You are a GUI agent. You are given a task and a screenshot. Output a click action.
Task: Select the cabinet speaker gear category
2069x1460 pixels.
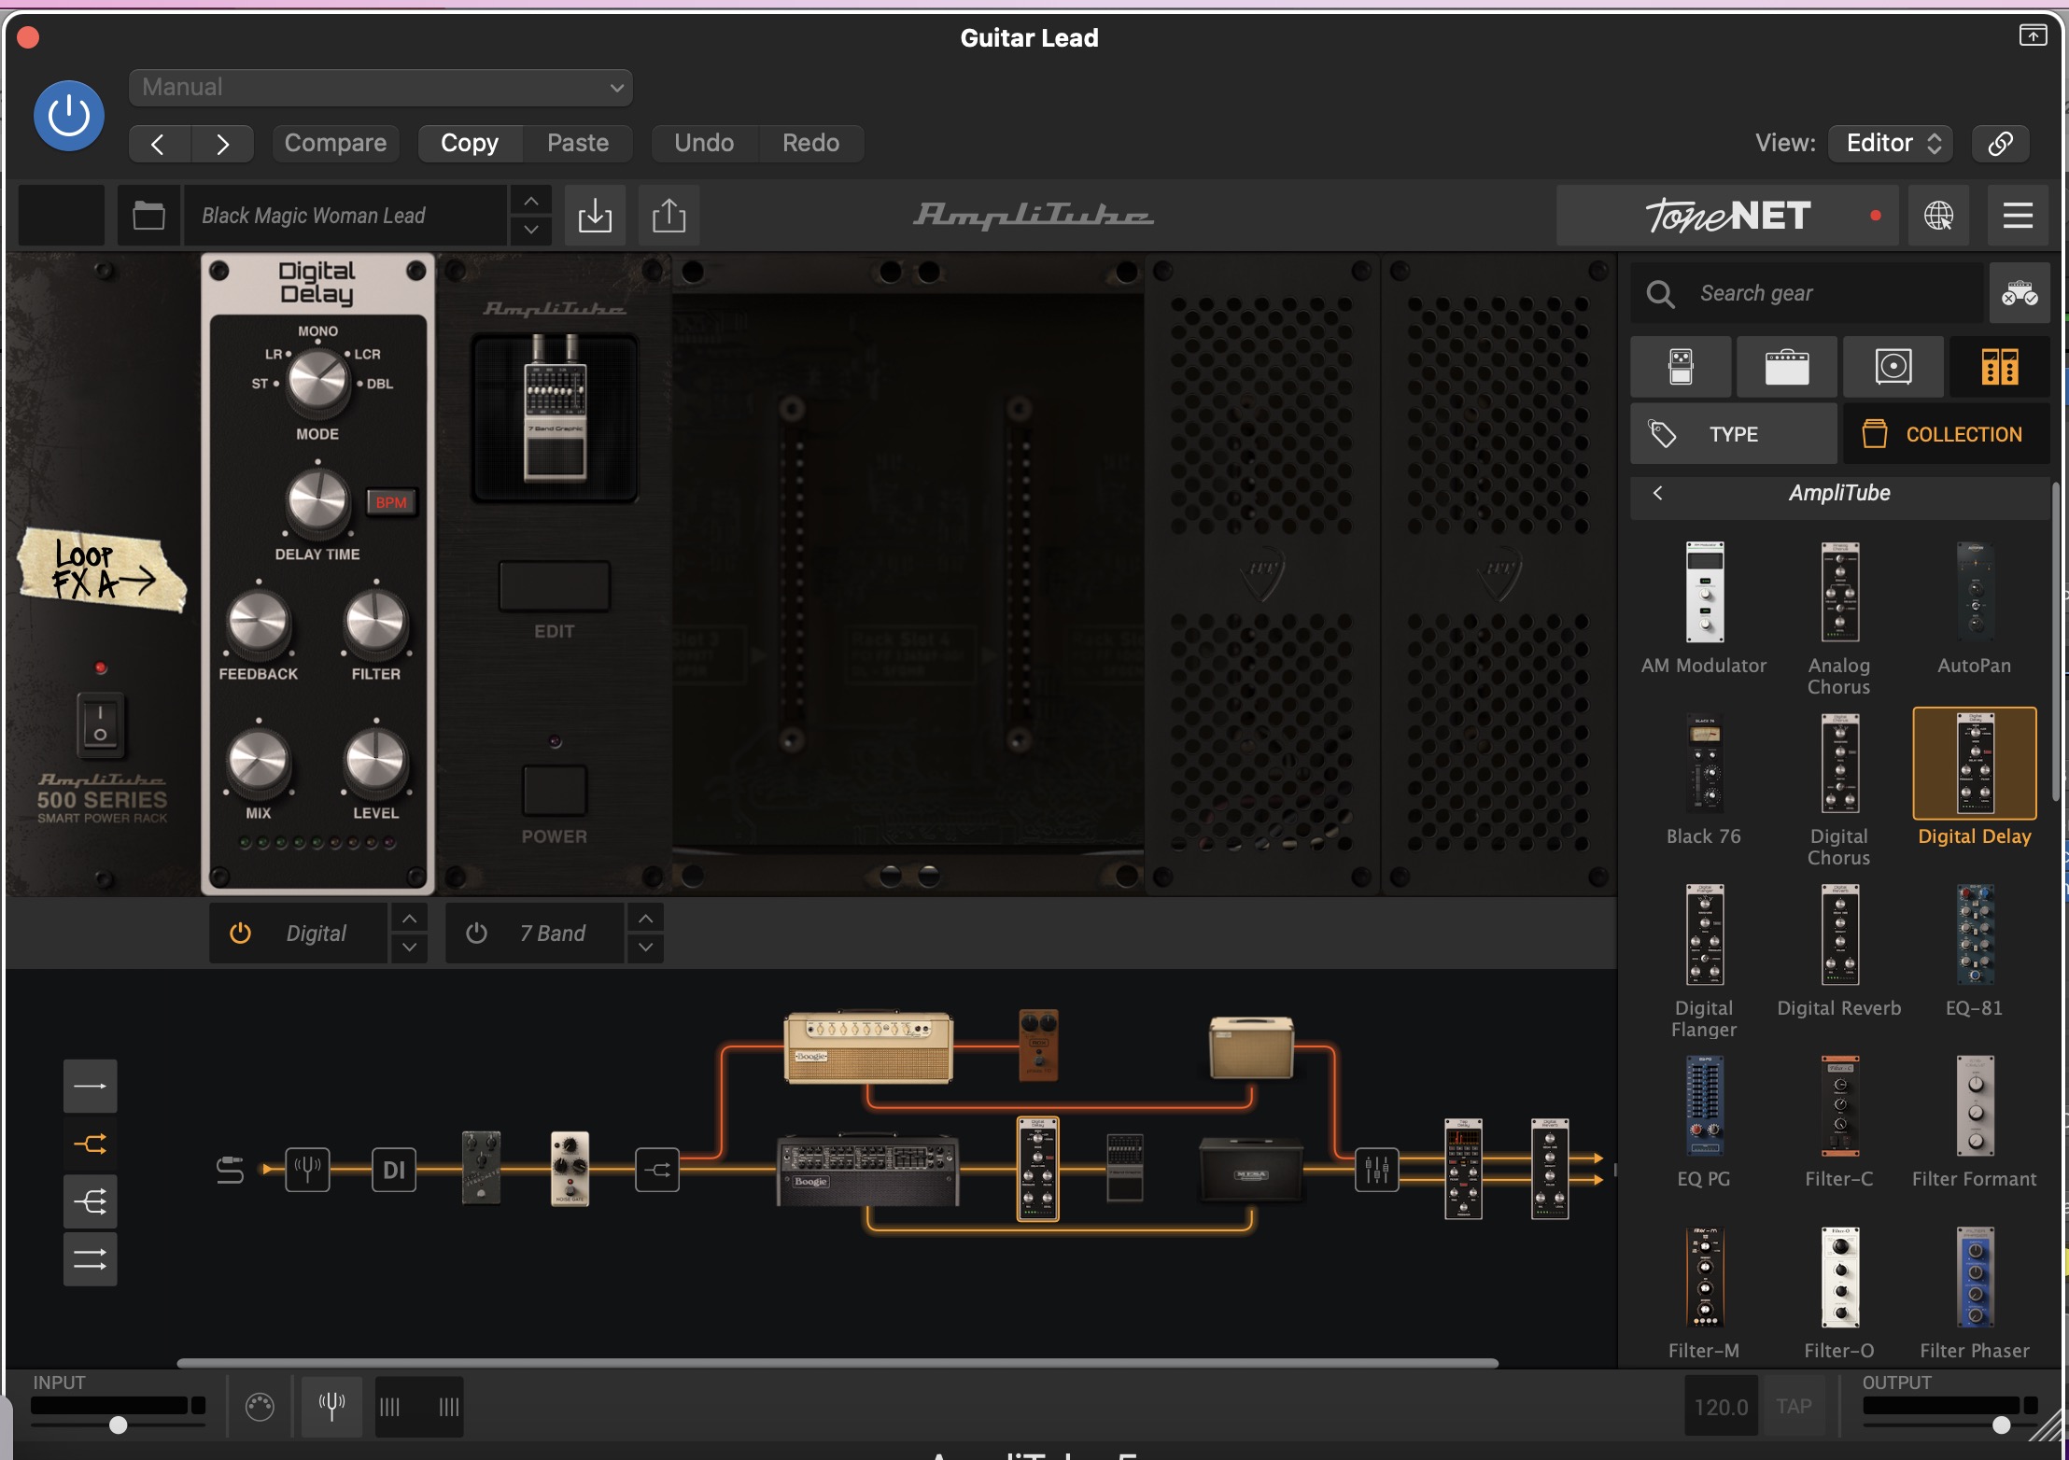(x=1893, y=367)
